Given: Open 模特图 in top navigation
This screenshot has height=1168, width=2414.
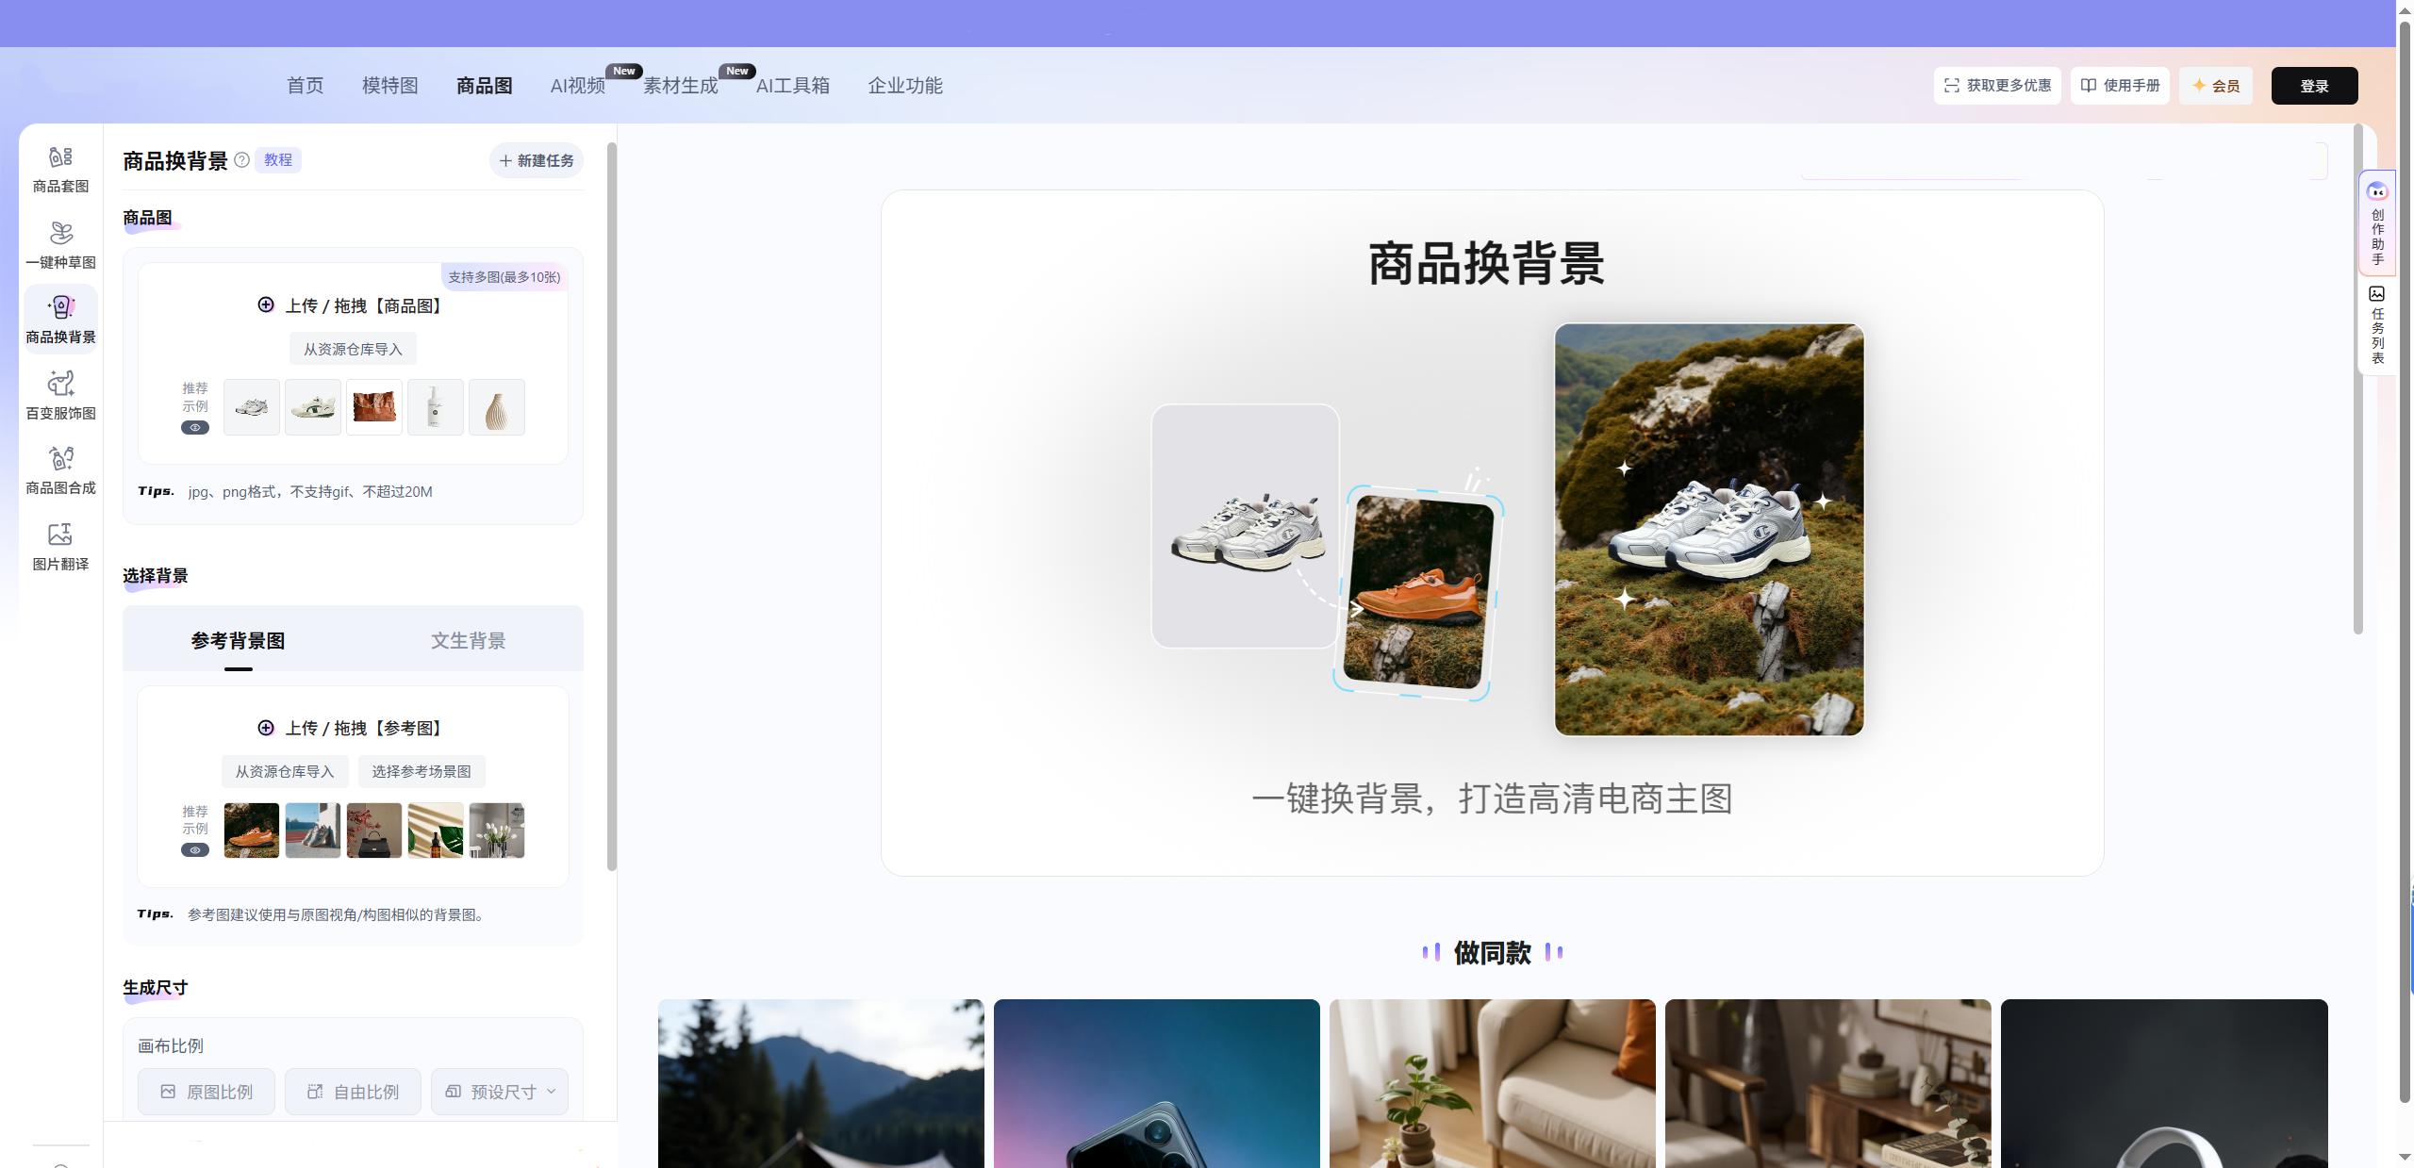Looking at the screenshot, I should (389, 86).
